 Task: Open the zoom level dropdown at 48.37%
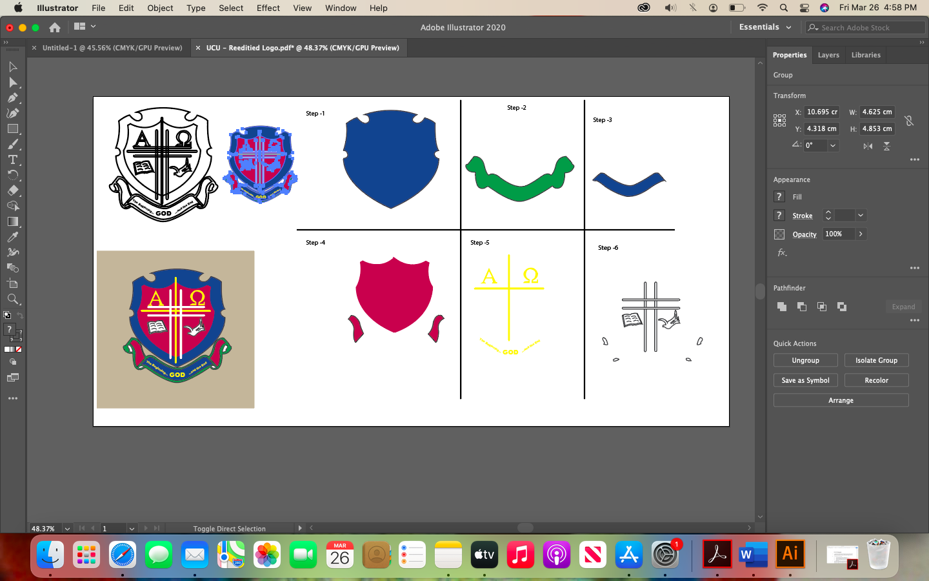[x=67, y=529]
